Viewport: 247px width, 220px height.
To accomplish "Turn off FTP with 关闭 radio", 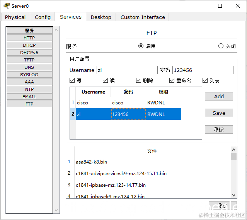I will (221, 46).
